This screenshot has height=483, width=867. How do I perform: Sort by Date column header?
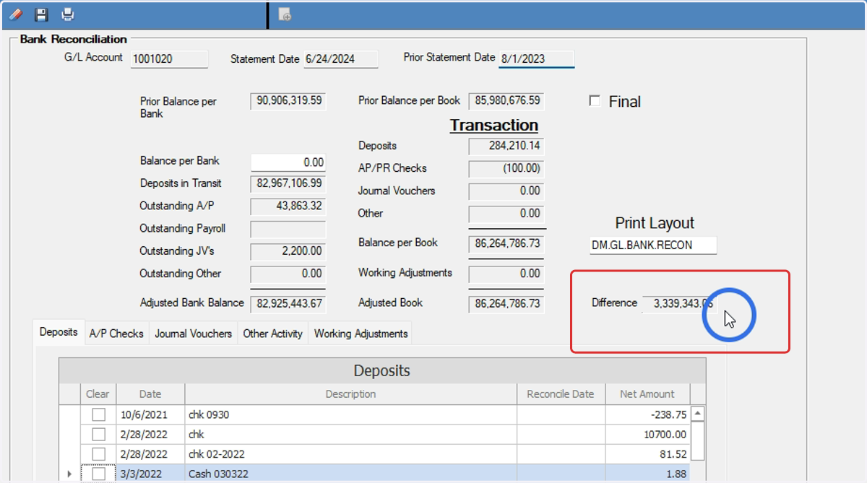[x=150, y=394]
